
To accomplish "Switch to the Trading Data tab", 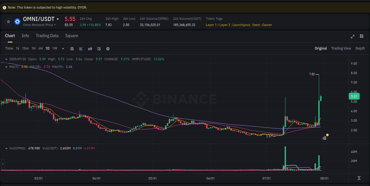I will [47, 36].
